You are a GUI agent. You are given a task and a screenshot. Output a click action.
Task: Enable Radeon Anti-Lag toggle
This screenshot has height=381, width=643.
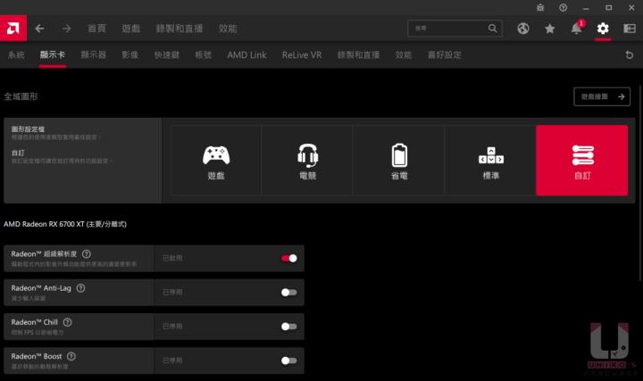tap(288, 292)
